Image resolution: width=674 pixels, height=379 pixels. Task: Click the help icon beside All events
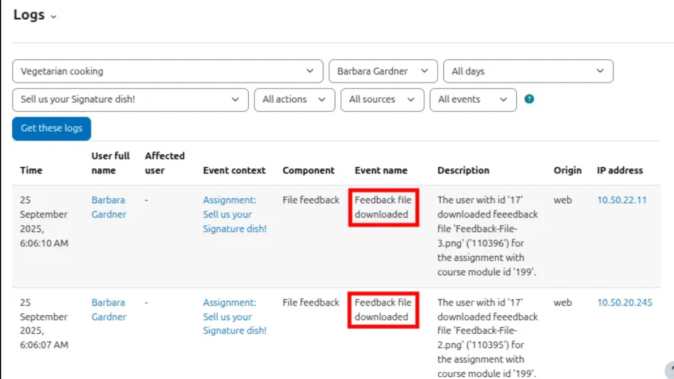pyautogui.click(x=529, y=99)
